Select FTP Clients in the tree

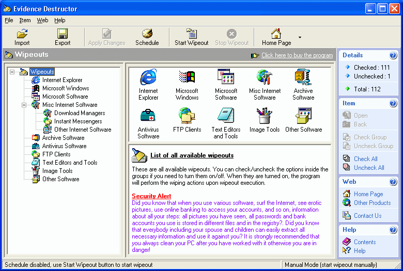(x=56, y=154)
